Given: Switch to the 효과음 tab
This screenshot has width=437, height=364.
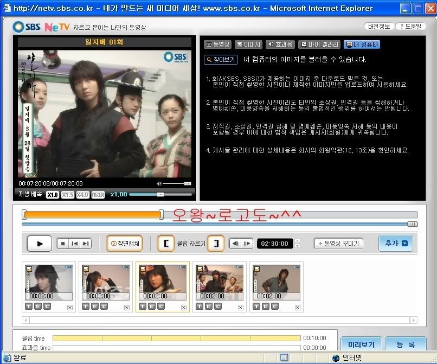Looking at the screenshot, I should pos(280,44).
